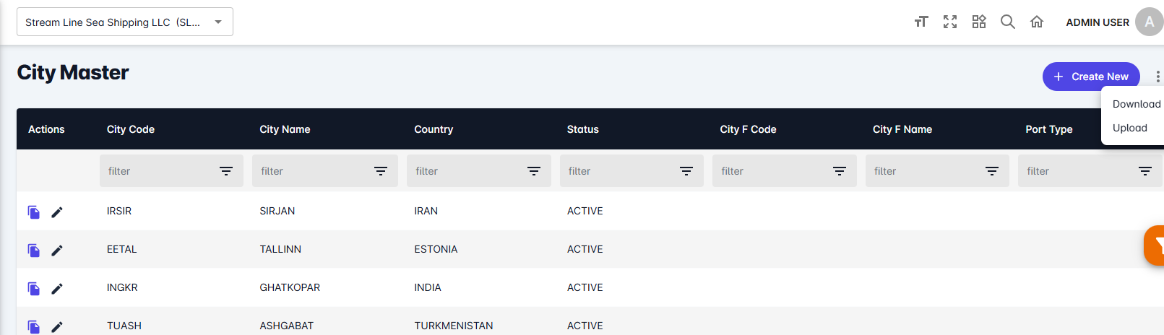Sort by the City Code column header
This screenshot has height=335, width=1164.
pos(131,129)
